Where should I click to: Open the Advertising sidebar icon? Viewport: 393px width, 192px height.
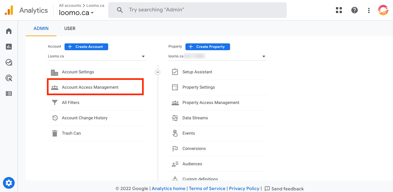point(9,78)
